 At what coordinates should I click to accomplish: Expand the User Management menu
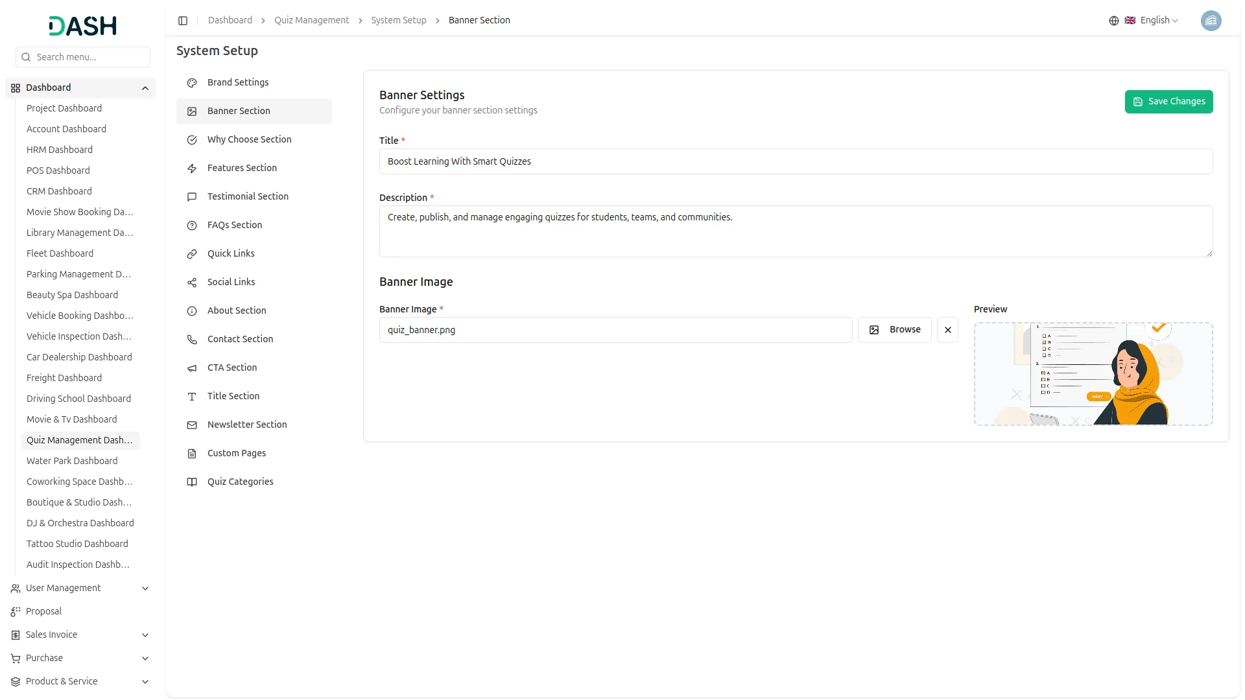[145, 589]
